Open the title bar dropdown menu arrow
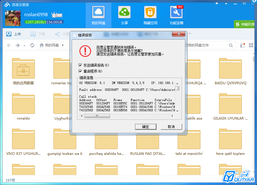Viewport: 257px width, 185px height. click(x=226, y=4)
